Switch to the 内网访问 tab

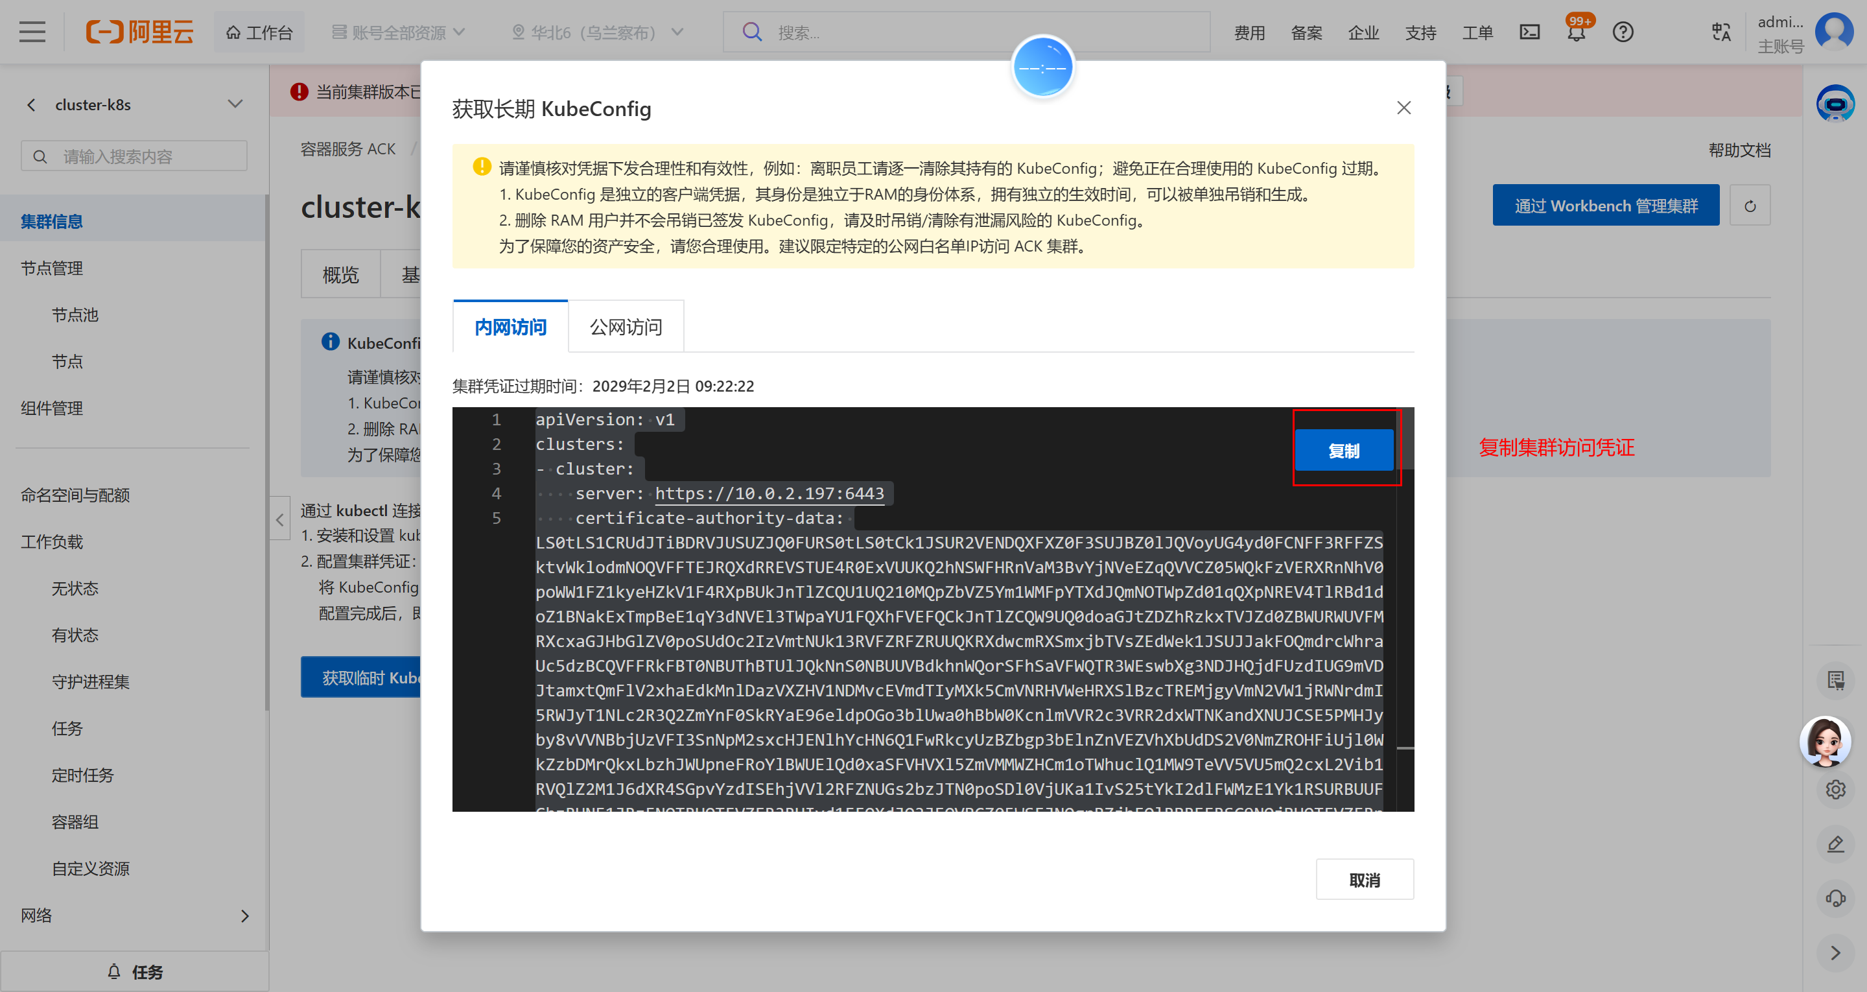[x=510, y=326]
